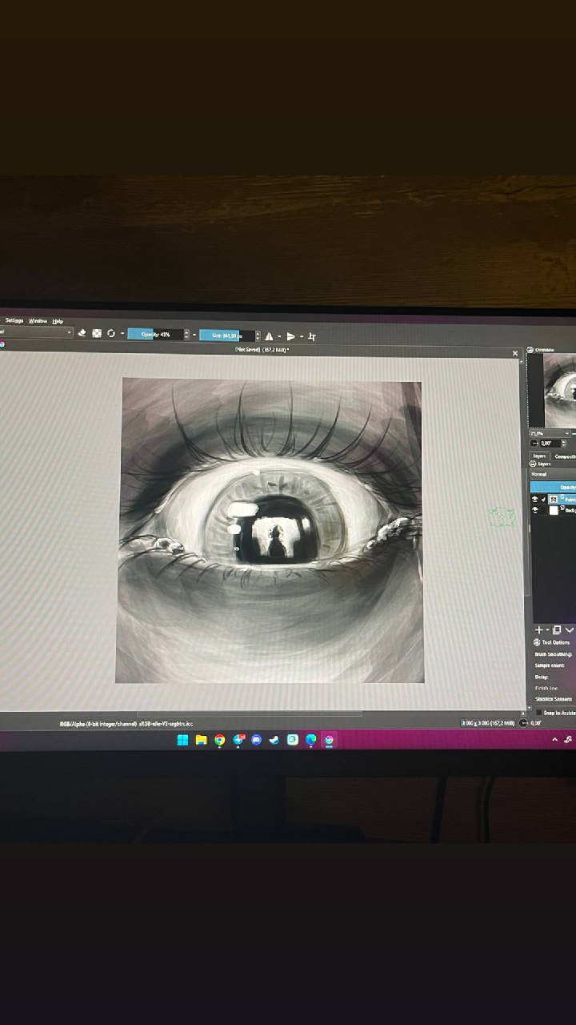Toggle eraser mode in the toolbar
Viewport: 576px width, 1025px height.
coord(82,333)
